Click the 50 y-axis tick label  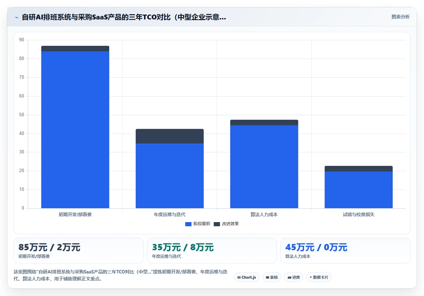point(22,115)
